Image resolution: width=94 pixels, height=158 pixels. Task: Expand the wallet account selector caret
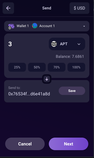click(x=84, y=26)
